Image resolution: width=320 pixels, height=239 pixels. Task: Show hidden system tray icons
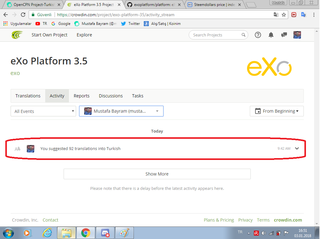pyautogui.click(x=249, y=233)
